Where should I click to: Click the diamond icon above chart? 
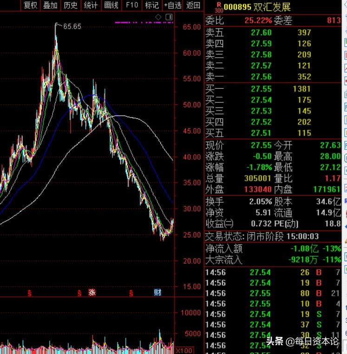point(158,17)
